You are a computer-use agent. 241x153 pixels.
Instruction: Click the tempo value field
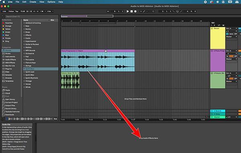22,11
